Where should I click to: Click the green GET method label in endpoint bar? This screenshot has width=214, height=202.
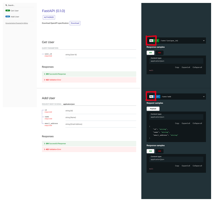coord(156,41)
